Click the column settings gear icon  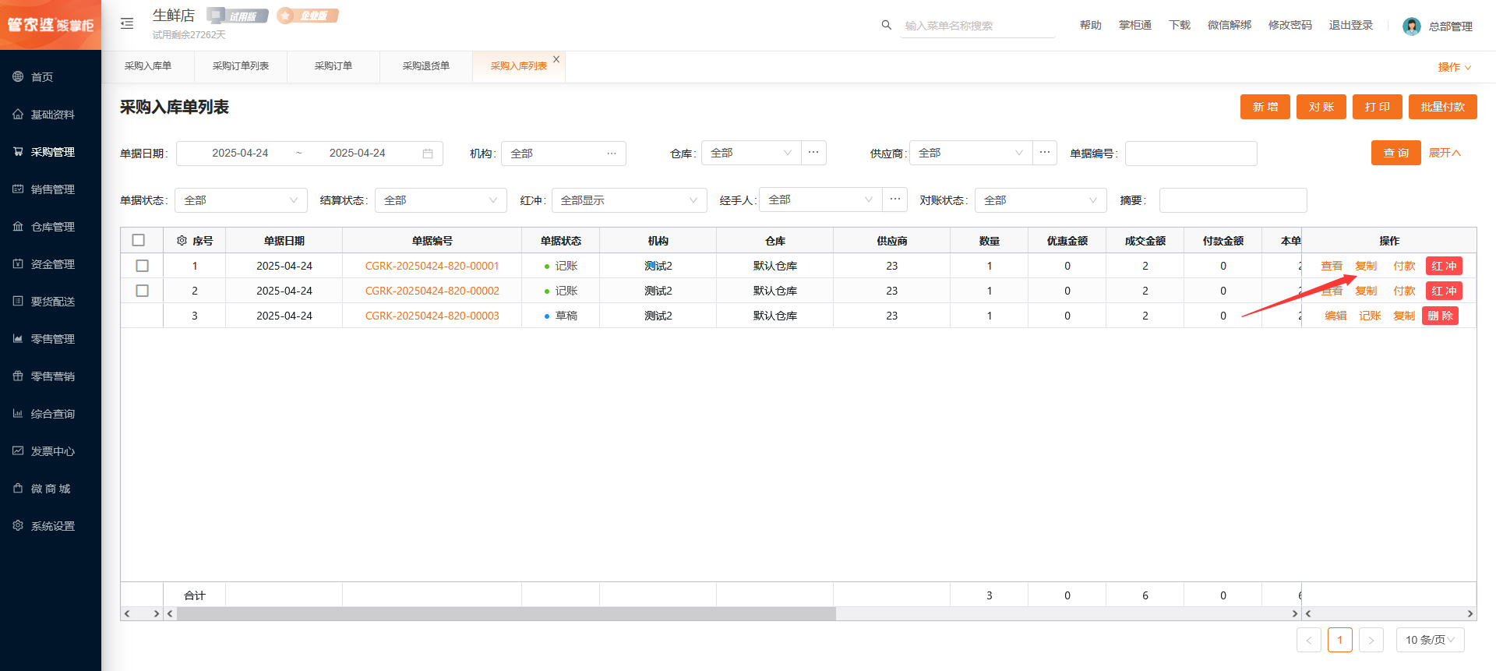coord(182,241)
